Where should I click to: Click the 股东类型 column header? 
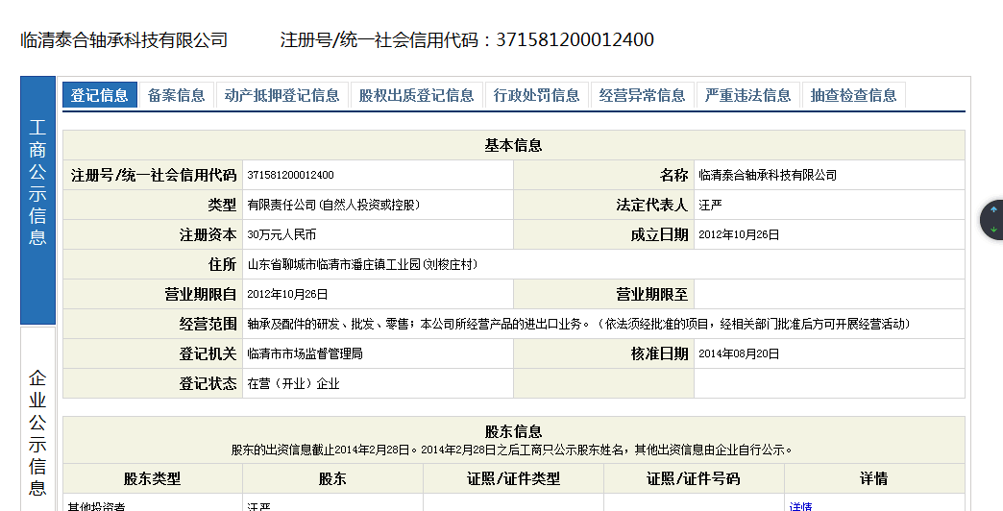pyautogui.click(x=152, y=478)
